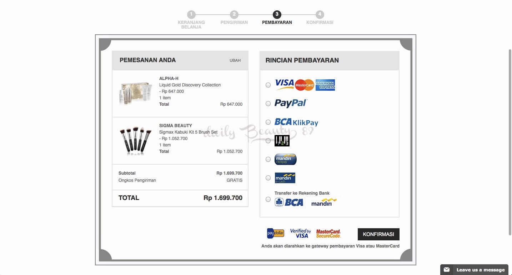Click Sigmax Kabuki Kit 5 Brush Set name
This screenshot has width=512, height=275.
(188, 132)
